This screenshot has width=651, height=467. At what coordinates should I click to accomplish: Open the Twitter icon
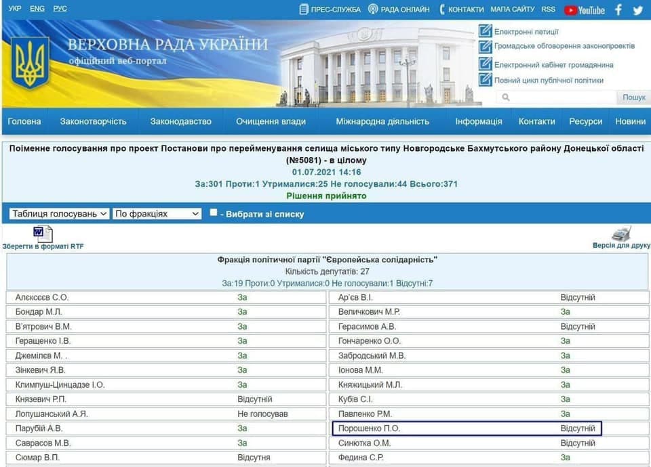pyautogui.click(x=637, y=9)
